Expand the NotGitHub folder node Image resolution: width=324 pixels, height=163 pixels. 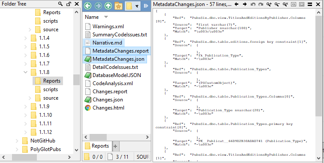point(17,141)
